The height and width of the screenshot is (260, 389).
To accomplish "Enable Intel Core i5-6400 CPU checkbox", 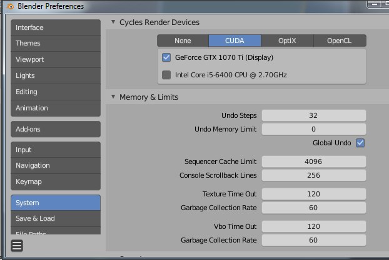I will 166,75.
